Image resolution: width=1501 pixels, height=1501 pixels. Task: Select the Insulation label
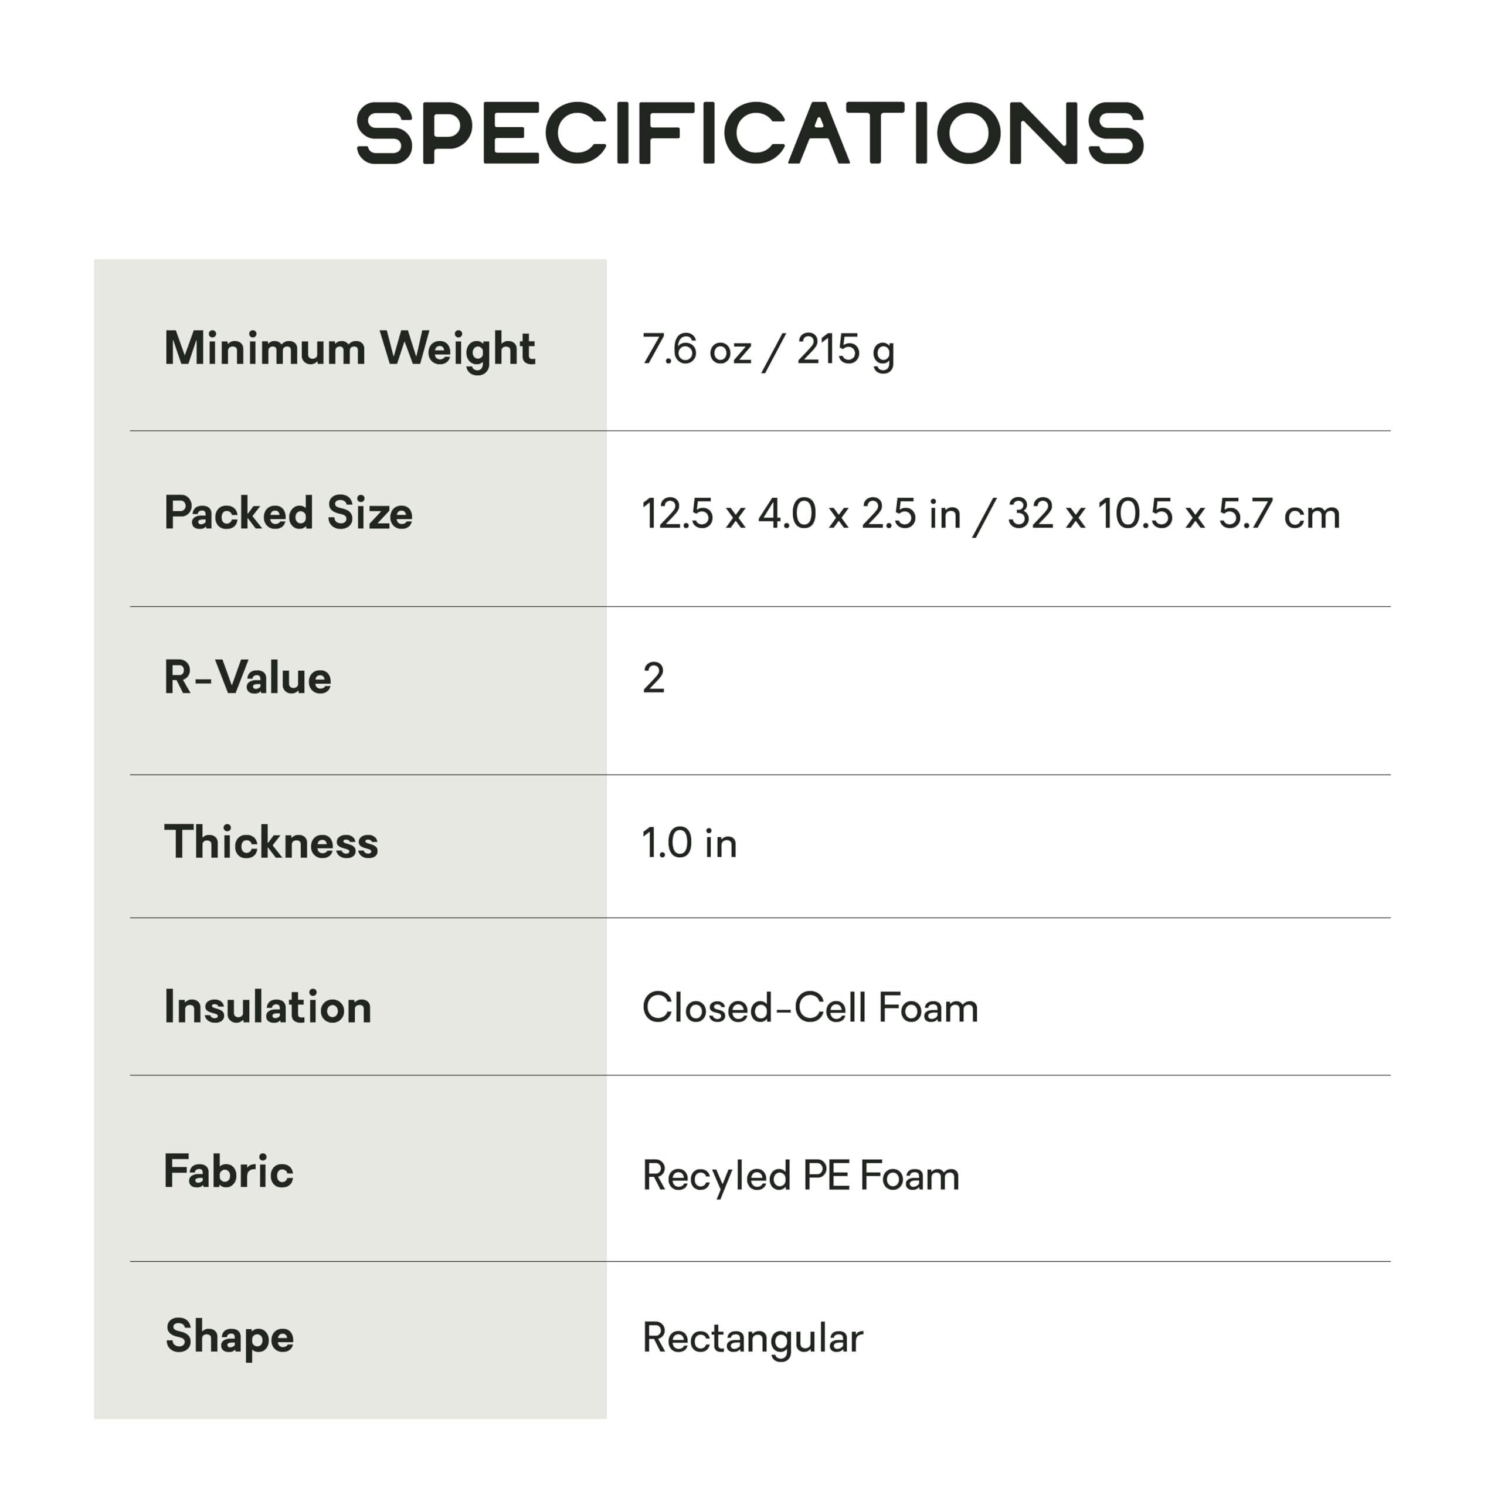coord(267,1008)
